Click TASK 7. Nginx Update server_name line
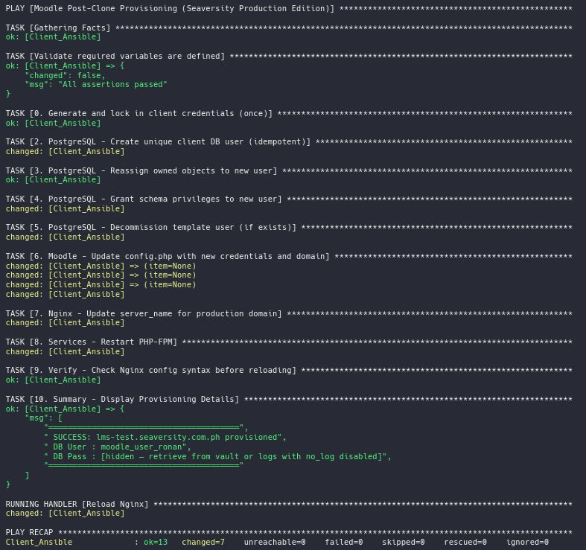Screen dimensions: 586x550 click(288, 313)
